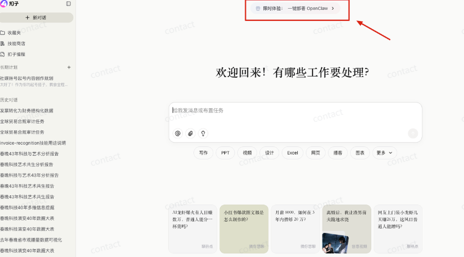Open 扣子编程 from the sidebar
Viewport: 464px width, 257px height.
coord(16,54)
